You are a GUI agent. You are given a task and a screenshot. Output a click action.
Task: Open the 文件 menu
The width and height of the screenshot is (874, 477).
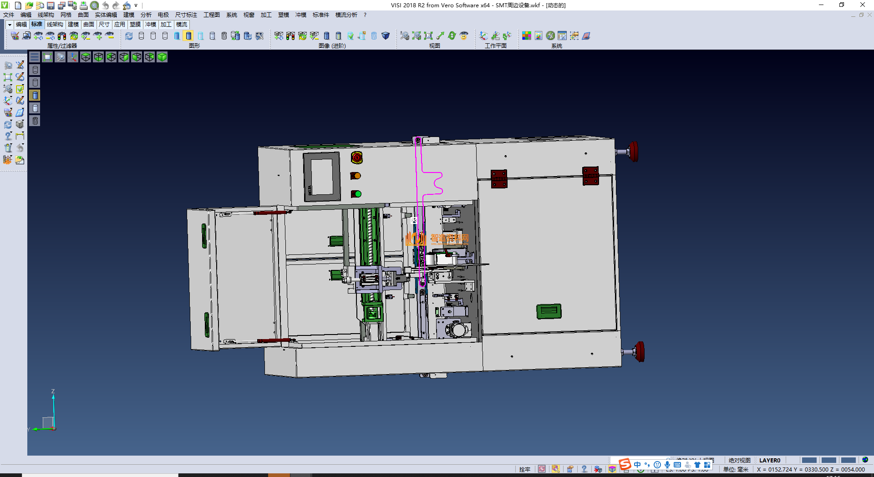tap(8, 15)
